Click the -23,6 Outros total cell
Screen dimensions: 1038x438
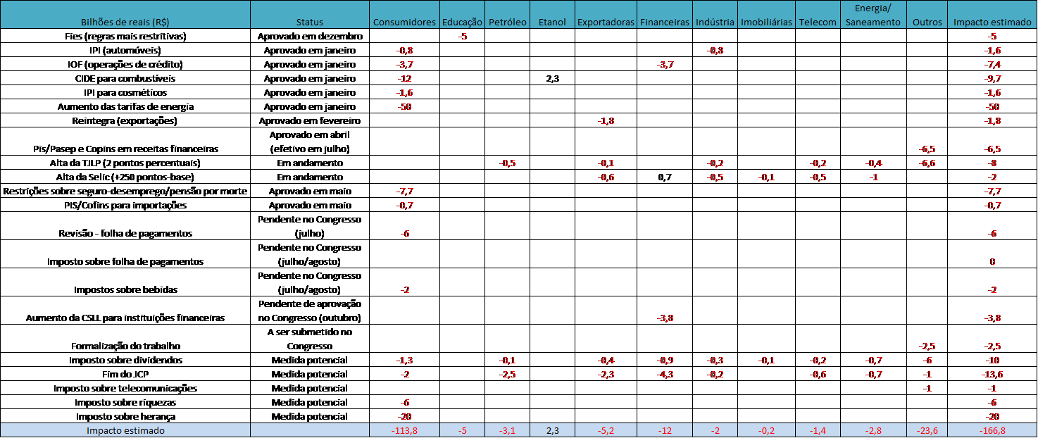927,430
